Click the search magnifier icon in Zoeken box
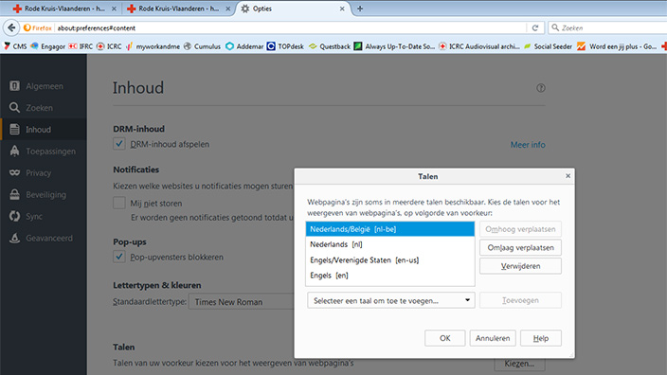The height and width of the screenshot is (375, 667). tap(555, 27)
